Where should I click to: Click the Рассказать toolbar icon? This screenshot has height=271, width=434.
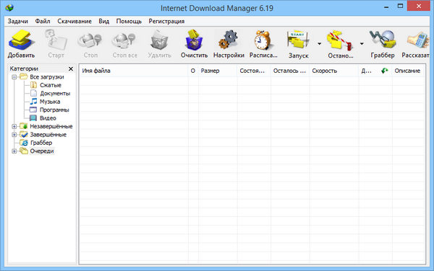418,40
